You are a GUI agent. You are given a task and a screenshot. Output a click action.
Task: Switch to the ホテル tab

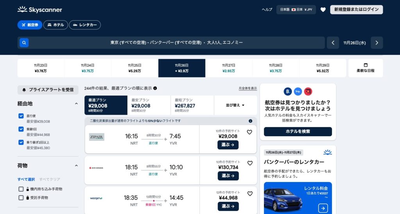pyautogui.click(x=55, y=25)
